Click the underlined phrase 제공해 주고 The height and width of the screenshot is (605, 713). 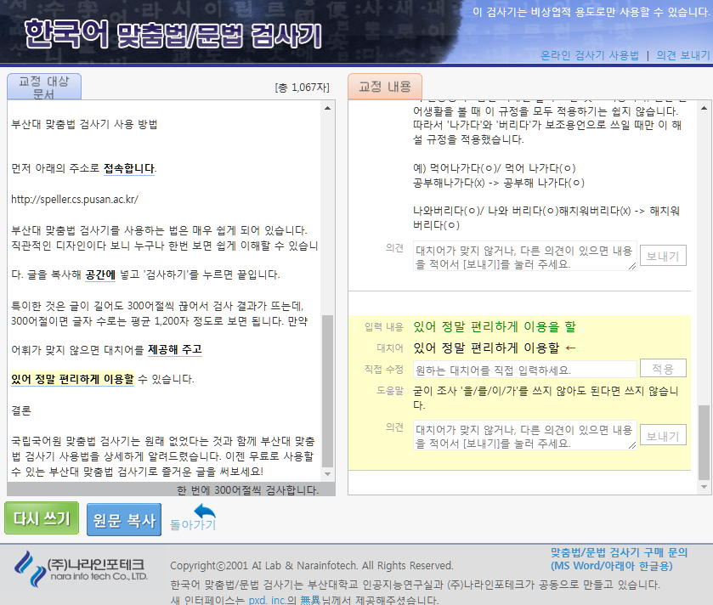[x=175, y=349]
